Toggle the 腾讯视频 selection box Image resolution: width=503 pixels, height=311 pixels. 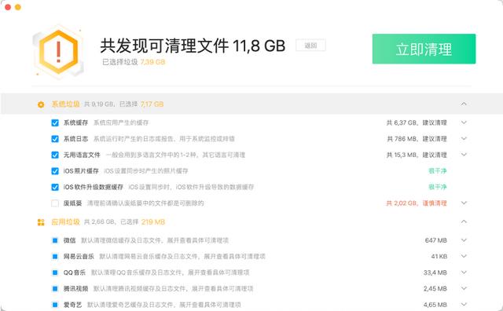click(55, 288)
